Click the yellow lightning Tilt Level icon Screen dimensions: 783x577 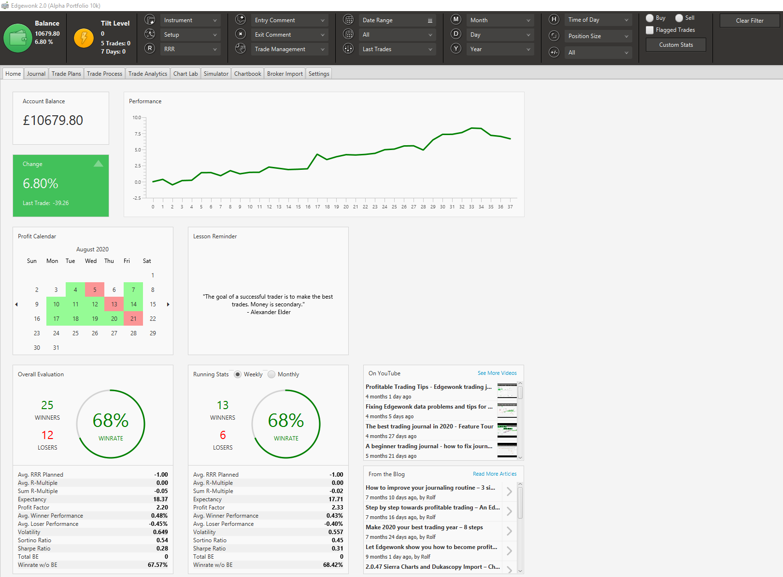pos(84,38)
